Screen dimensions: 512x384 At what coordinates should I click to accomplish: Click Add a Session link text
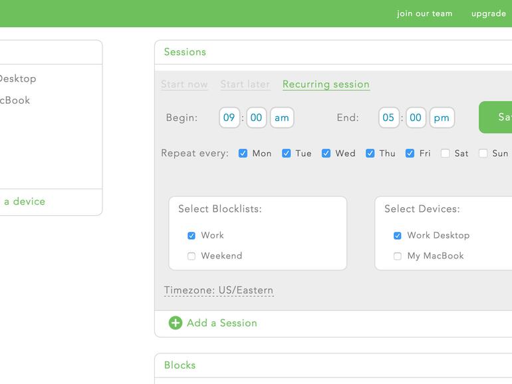[222, 323]
